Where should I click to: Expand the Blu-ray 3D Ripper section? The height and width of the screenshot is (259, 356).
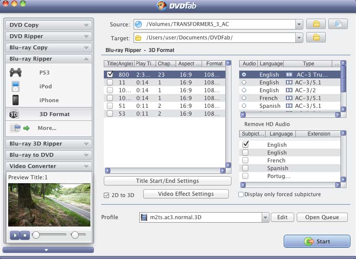(x=48, y=144)
